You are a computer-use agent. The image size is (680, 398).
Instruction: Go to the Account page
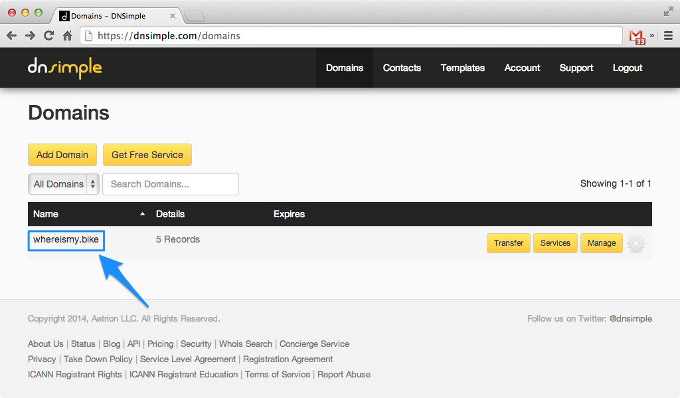pyautogui.click(x=522, y=68)
